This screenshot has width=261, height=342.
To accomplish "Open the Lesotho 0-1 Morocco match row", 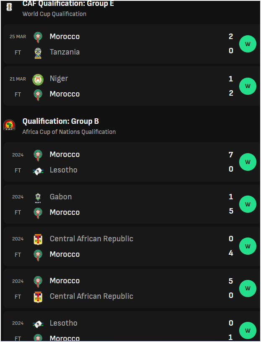I will click(131, 326).
